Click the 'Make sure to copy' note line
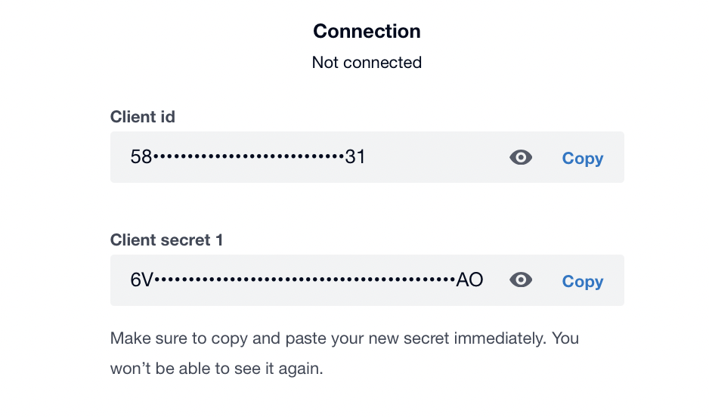 (344, 338)
